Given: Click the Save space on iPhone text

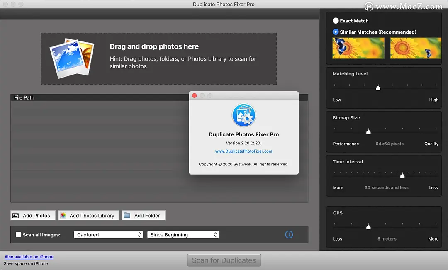Looking at the screenshot, I should click(x=26, y=263).
